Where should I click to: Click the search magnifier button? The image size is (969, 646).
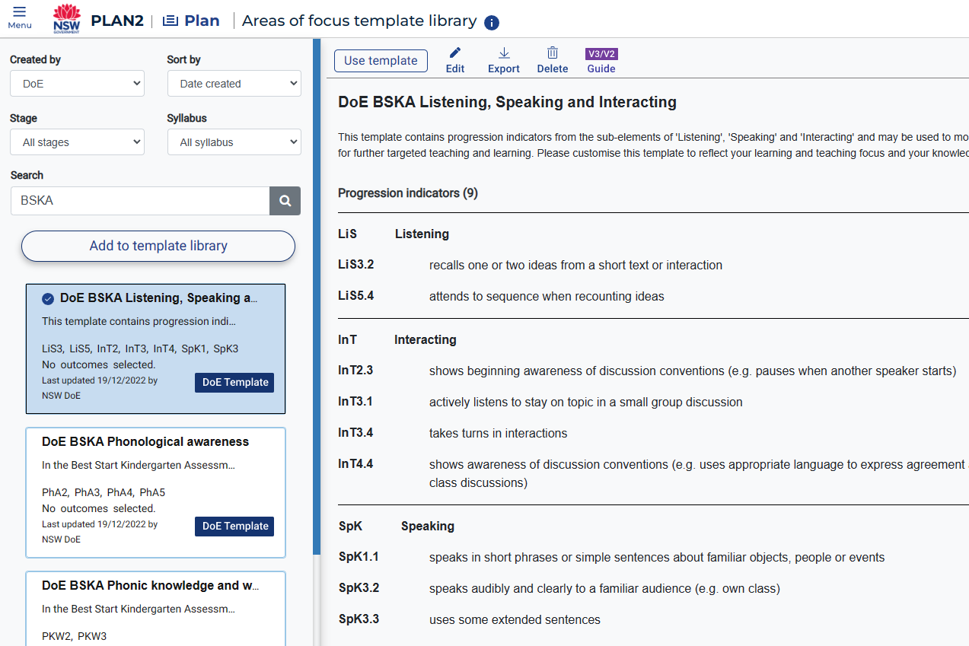pos(285,201)
